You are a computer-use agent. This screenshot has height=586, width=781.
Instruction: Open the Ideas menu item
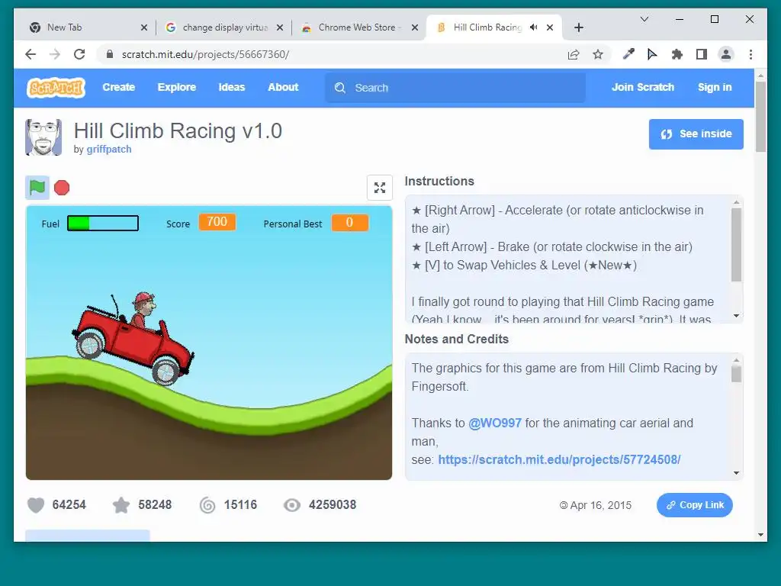point(232,87)
